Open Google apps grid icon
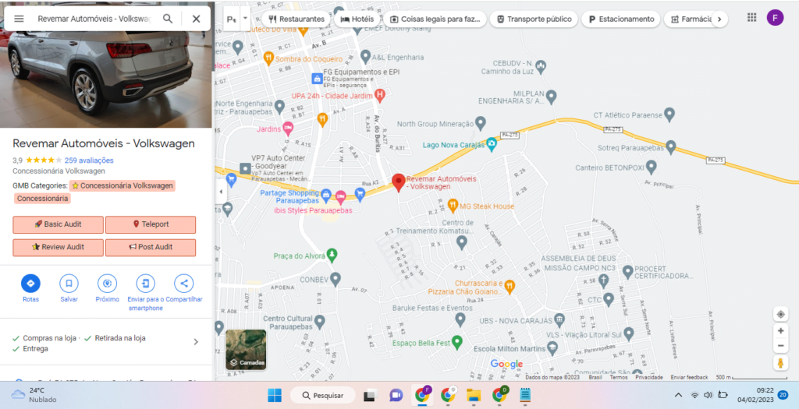This screenshot has height=409, width=799. pyautogui.click(x=751, y=18)
